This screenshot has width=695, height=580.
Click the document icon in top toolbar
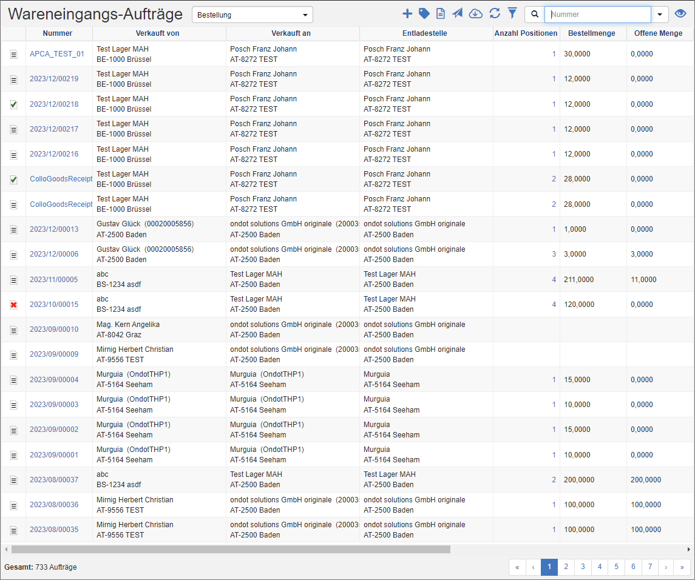tap(441, 14)
